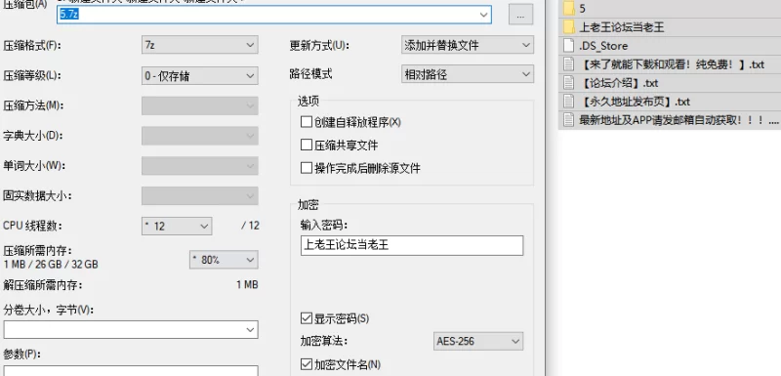Open the 压缩格式 7z dropdown
The image size is (781, 376).
pyautogui.click(x=200, y=45)
